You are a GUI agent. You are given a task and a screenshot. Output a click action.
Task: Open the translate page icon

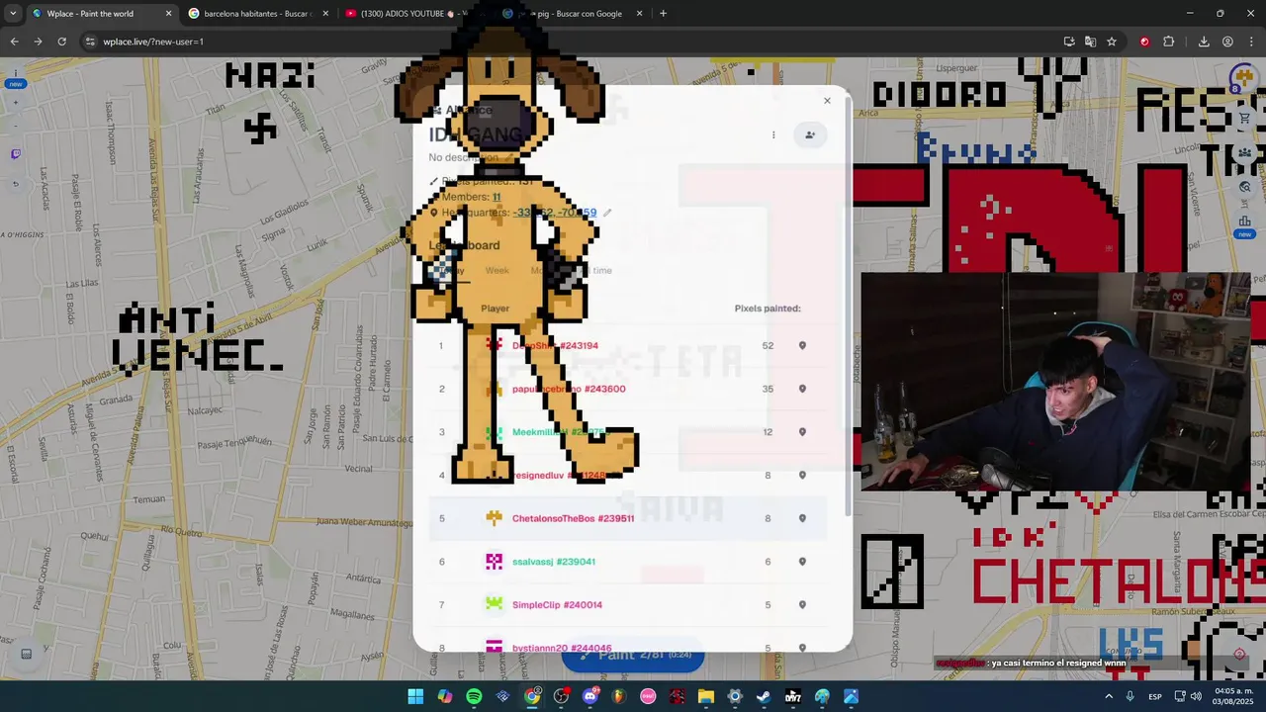(1090, 42)
